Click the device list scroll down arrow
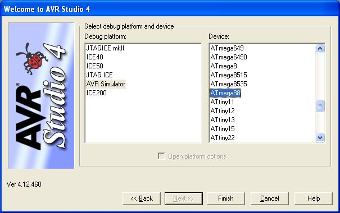This screenshot has width=340, height=213. pos(320,137)
